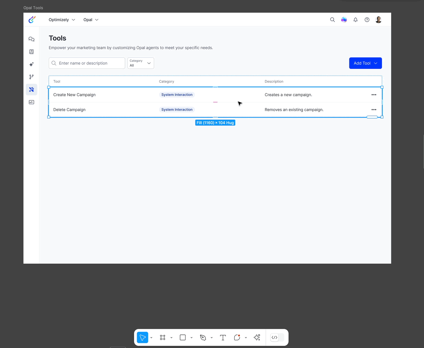Image resolution: width=424 pixels, height=348 pixels.
Task: Click the notification bell icon
Action: [355, 20]
